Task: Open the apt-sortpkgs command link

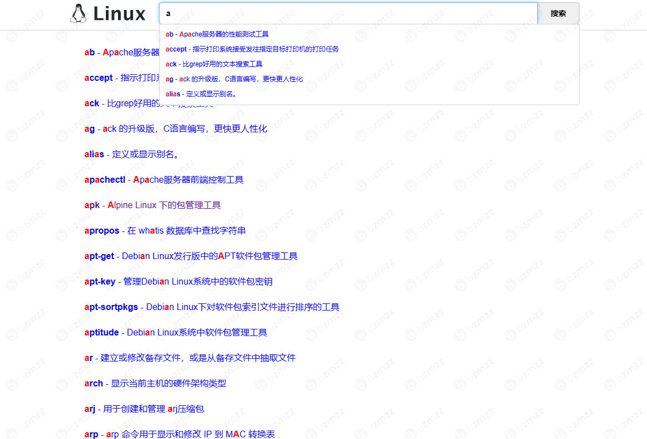Action: click(x=212, y=307)
